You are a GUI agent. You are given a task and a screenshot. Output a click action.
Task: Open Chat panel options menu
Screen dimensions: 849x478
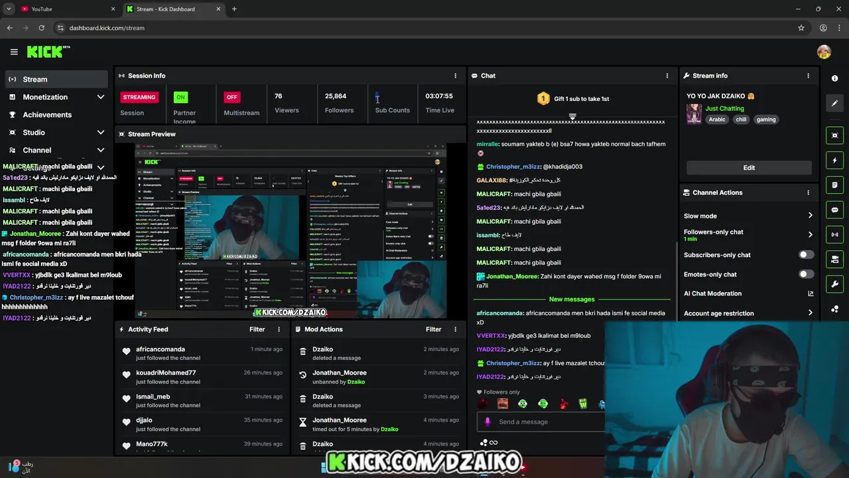click(x=667, y=76)
